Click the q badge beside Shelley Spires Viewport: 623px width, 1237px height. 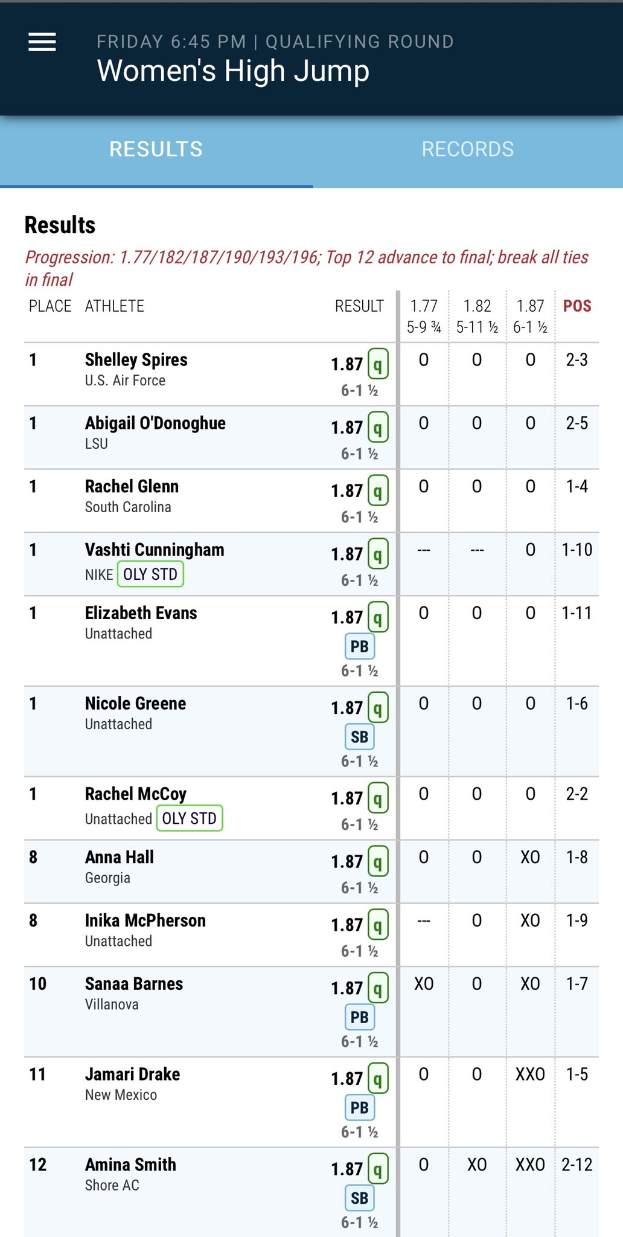point(378,364)
